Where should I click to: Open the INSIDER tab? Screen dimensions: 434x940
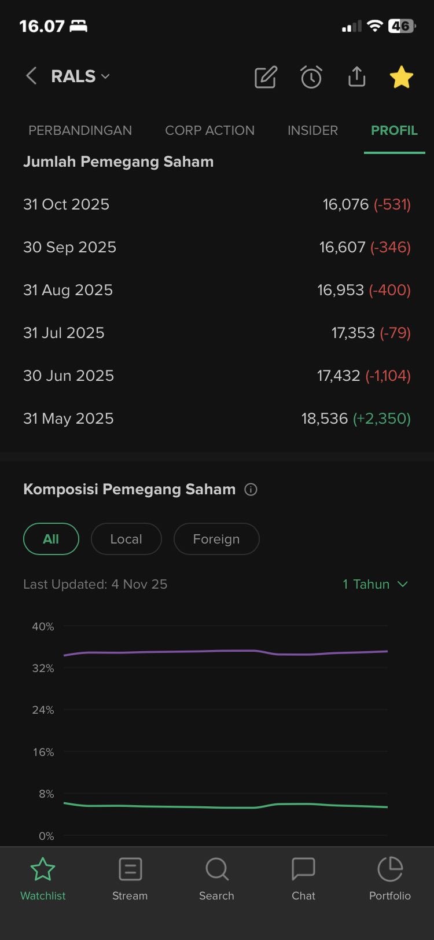click(x=312, y=130)
